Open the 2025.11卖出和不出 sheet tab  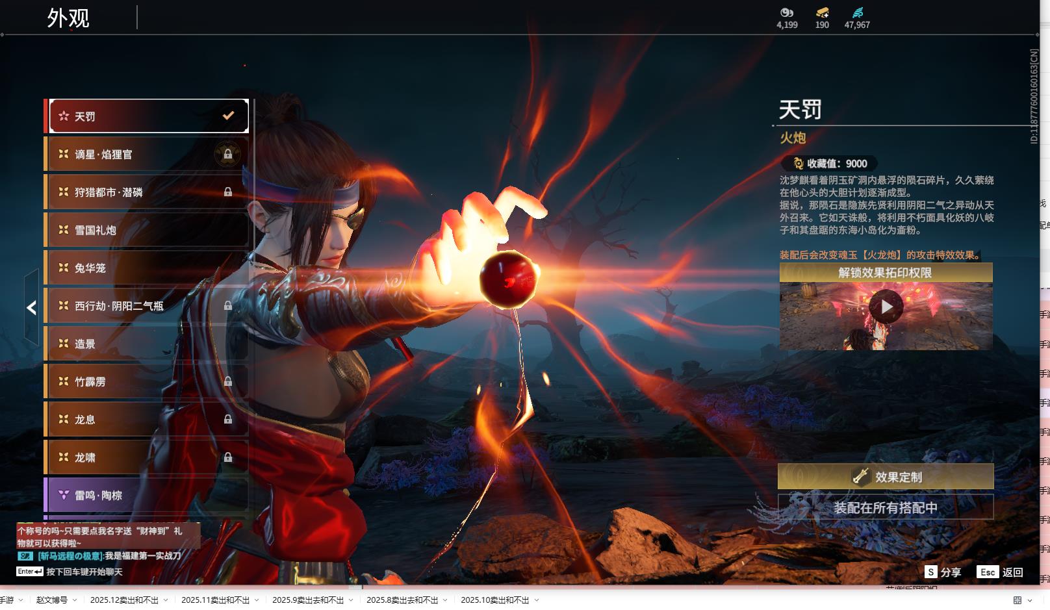[x=215, y=600]
